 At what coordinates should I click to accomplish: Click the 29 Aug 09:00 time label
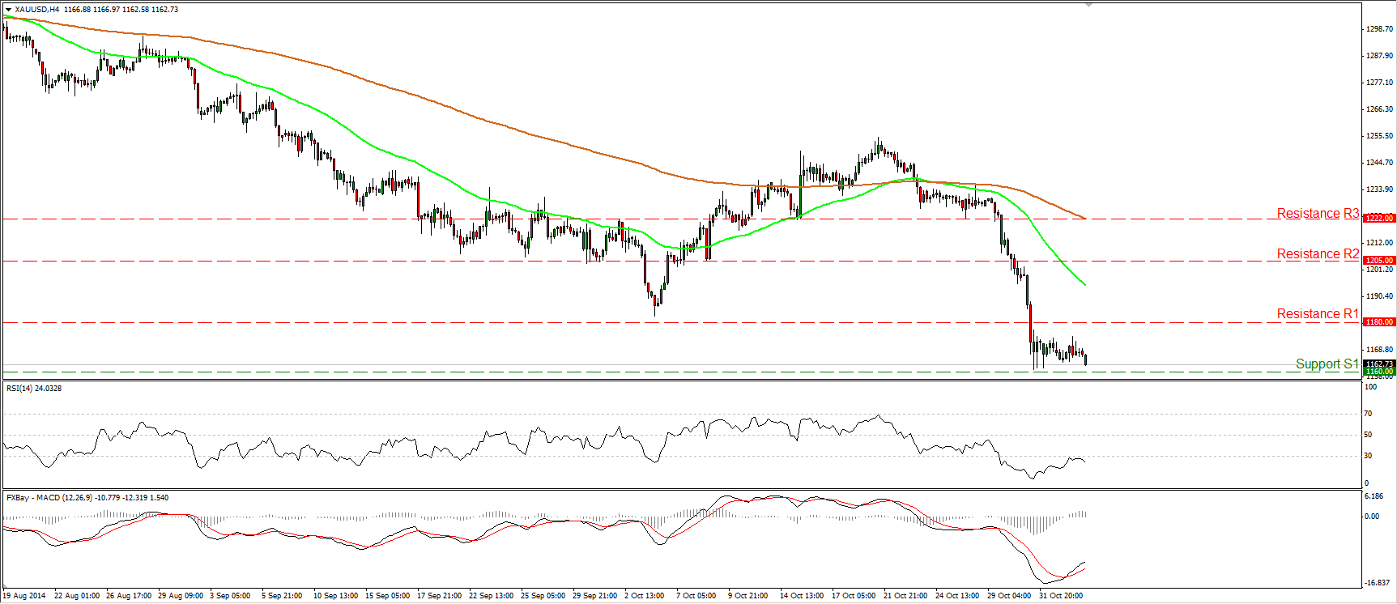(181, 596)
